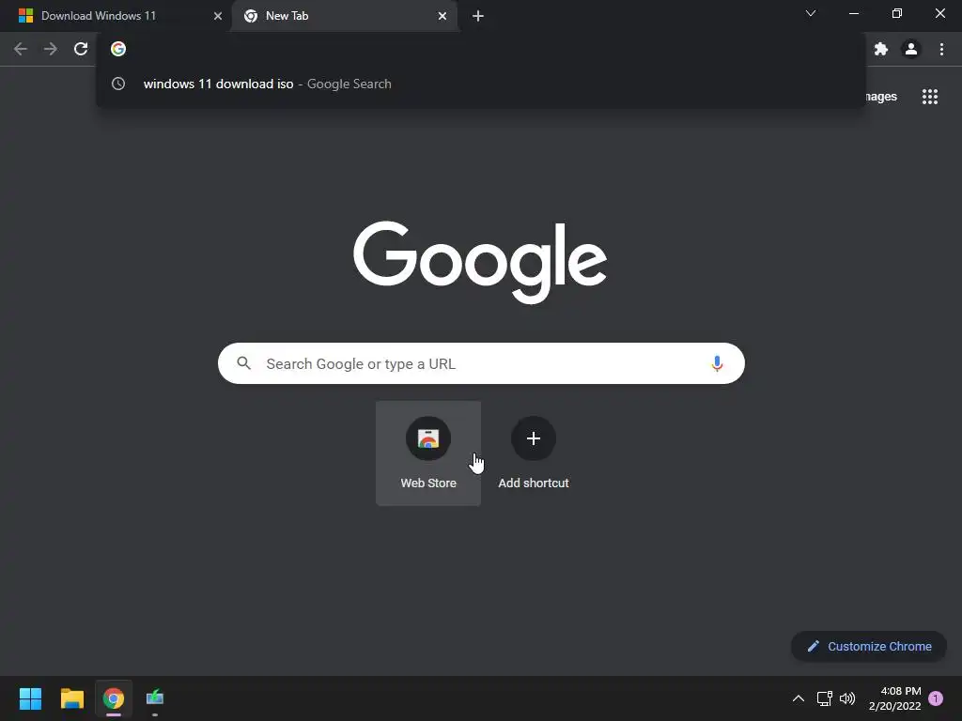Viewport: 962px width, 721px height.
Task: Click the Google logo doodle
Action: coord(480,262)
